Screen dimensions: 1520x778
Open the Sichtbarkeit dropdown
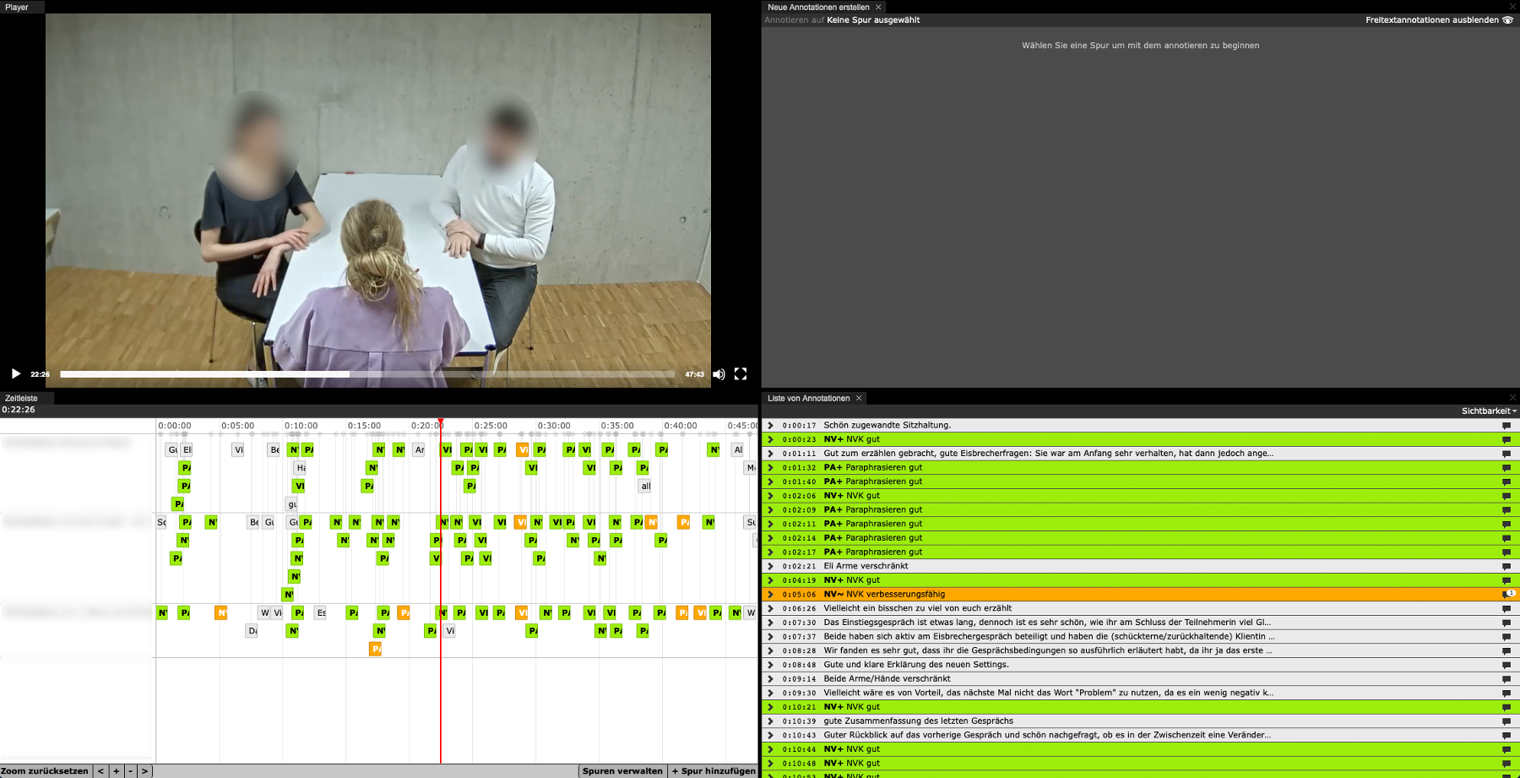coord(1489,411)
